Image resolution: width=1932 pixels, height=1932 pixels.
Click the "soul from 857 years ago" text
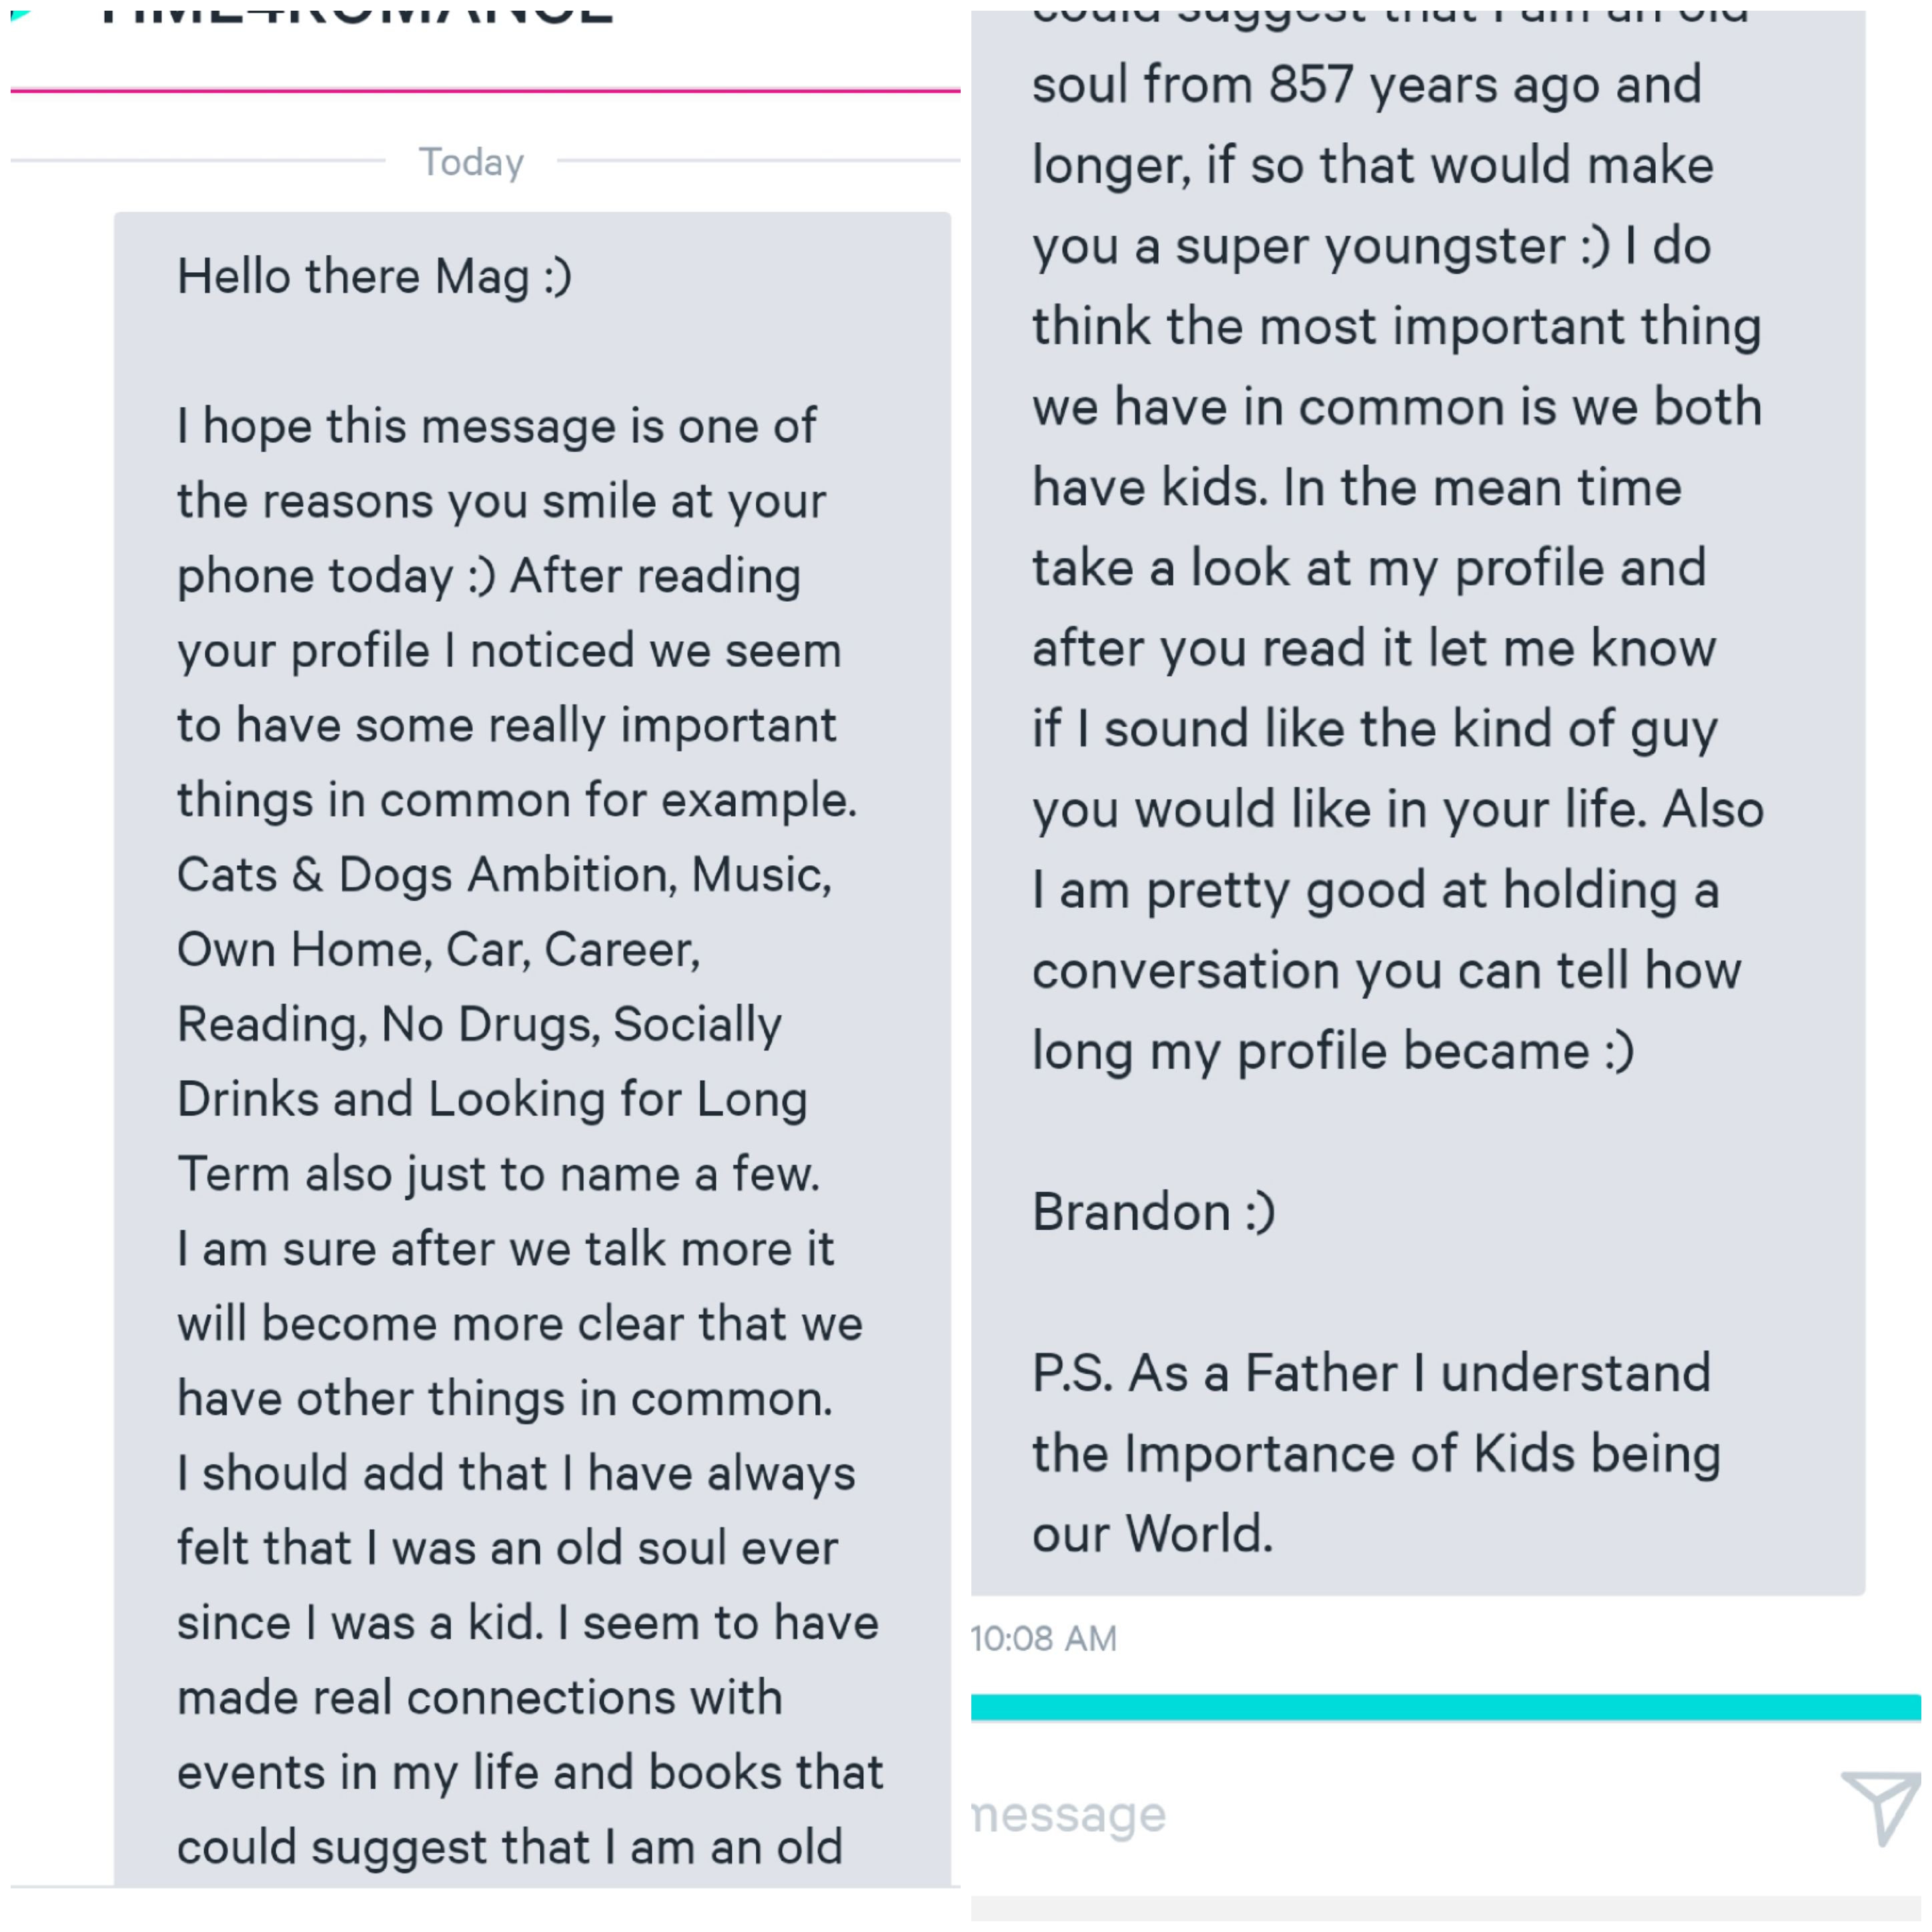click(x=1366, y=85)
